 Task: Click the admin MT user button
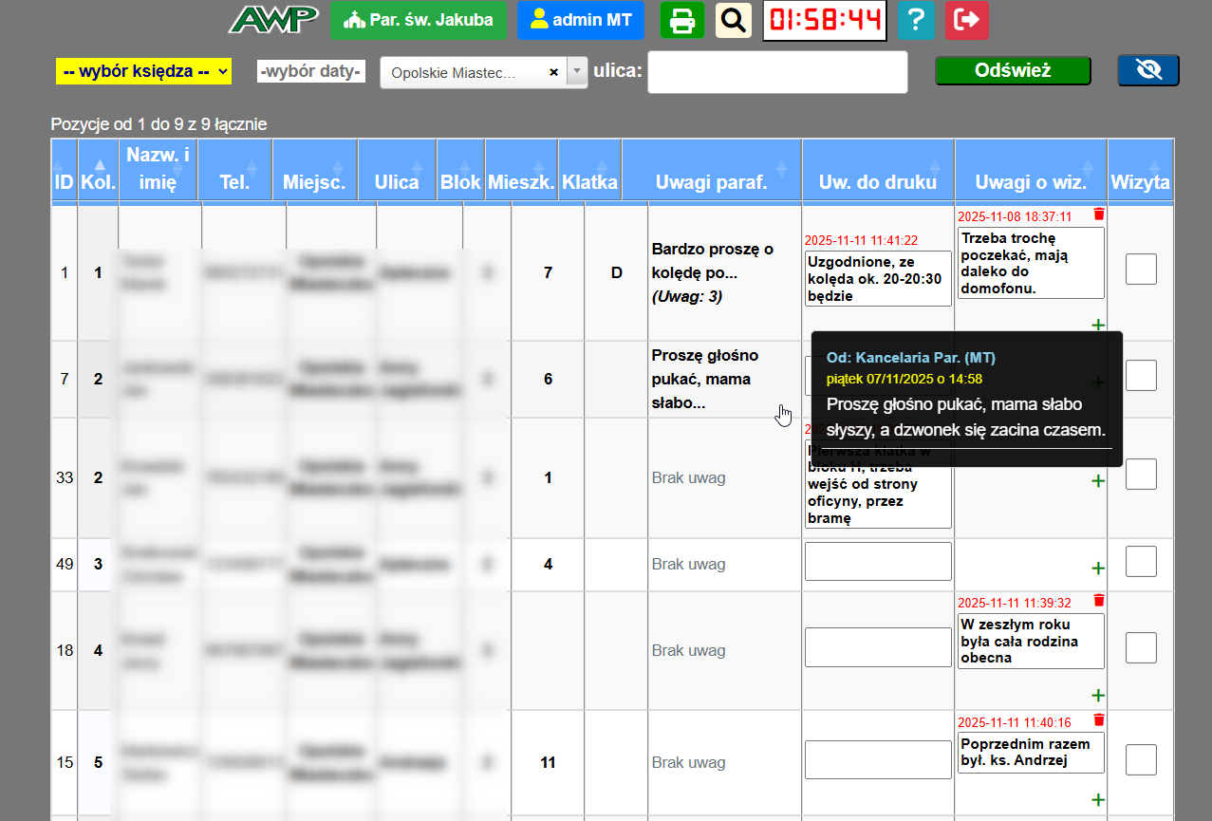pos(581,20)
